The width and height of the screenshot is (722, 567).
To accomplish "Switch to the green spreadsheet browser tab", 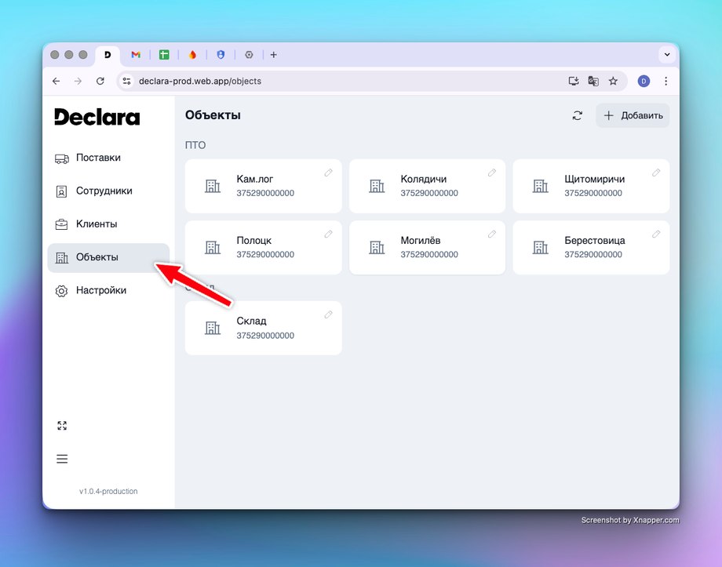I will [x=164, y=55].
